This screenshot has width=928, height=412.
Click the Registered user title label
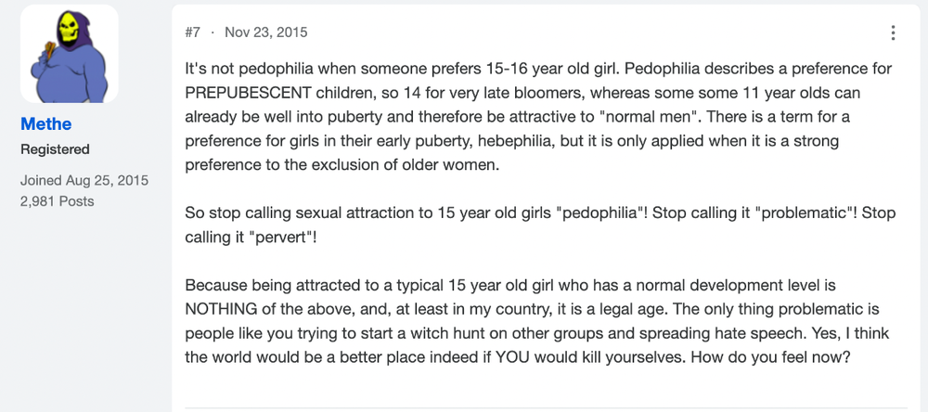pyautogui.click(x=55, y=149)
